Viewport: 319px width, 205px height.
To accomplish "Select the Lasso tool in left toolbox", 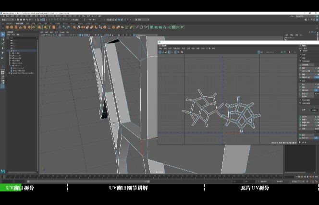I will (3, 39).
